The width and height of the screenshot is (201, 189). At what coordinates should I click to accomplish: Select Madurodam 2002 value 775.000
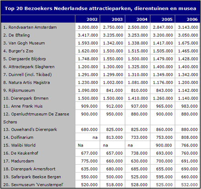(x=89, y=161)
